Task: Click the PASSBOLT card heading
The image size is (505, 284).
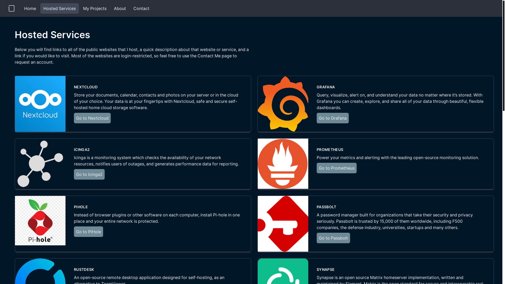Action: pos(326,207)
